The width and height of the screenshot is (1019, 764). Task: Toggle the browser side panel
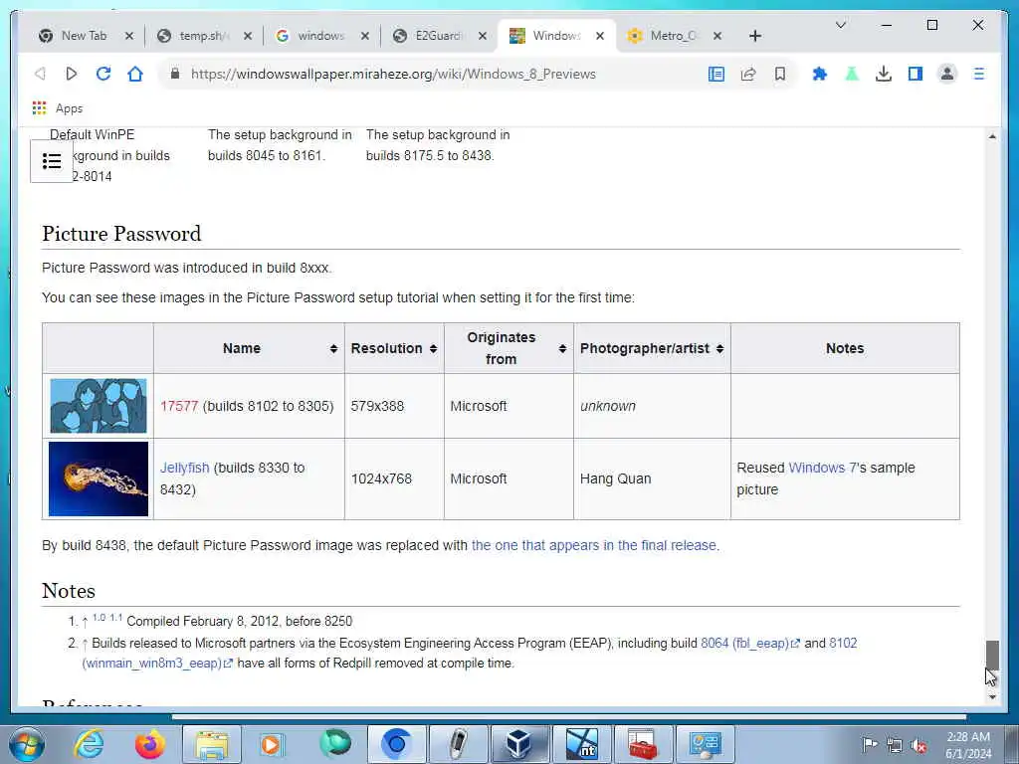[916, 74]
